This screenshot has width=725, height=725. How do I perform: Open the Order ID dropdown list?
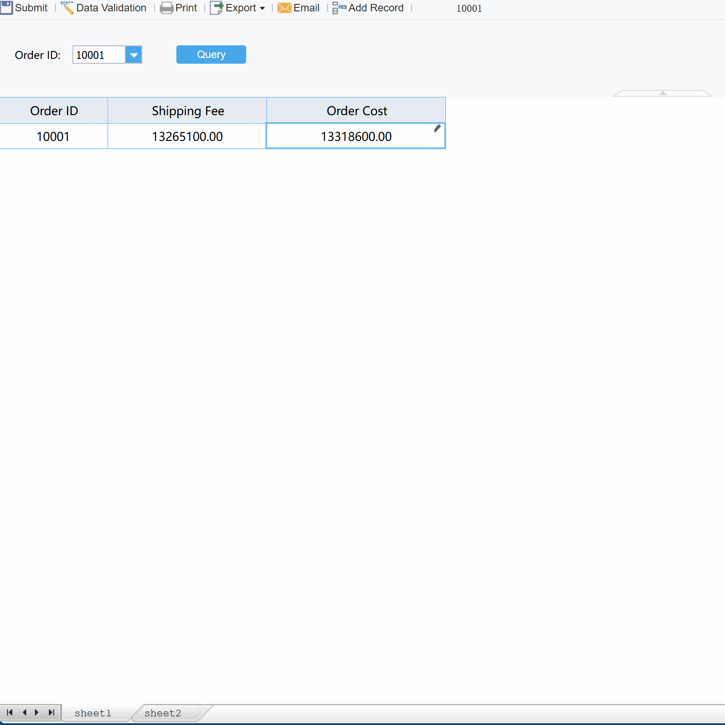point(134,55)
